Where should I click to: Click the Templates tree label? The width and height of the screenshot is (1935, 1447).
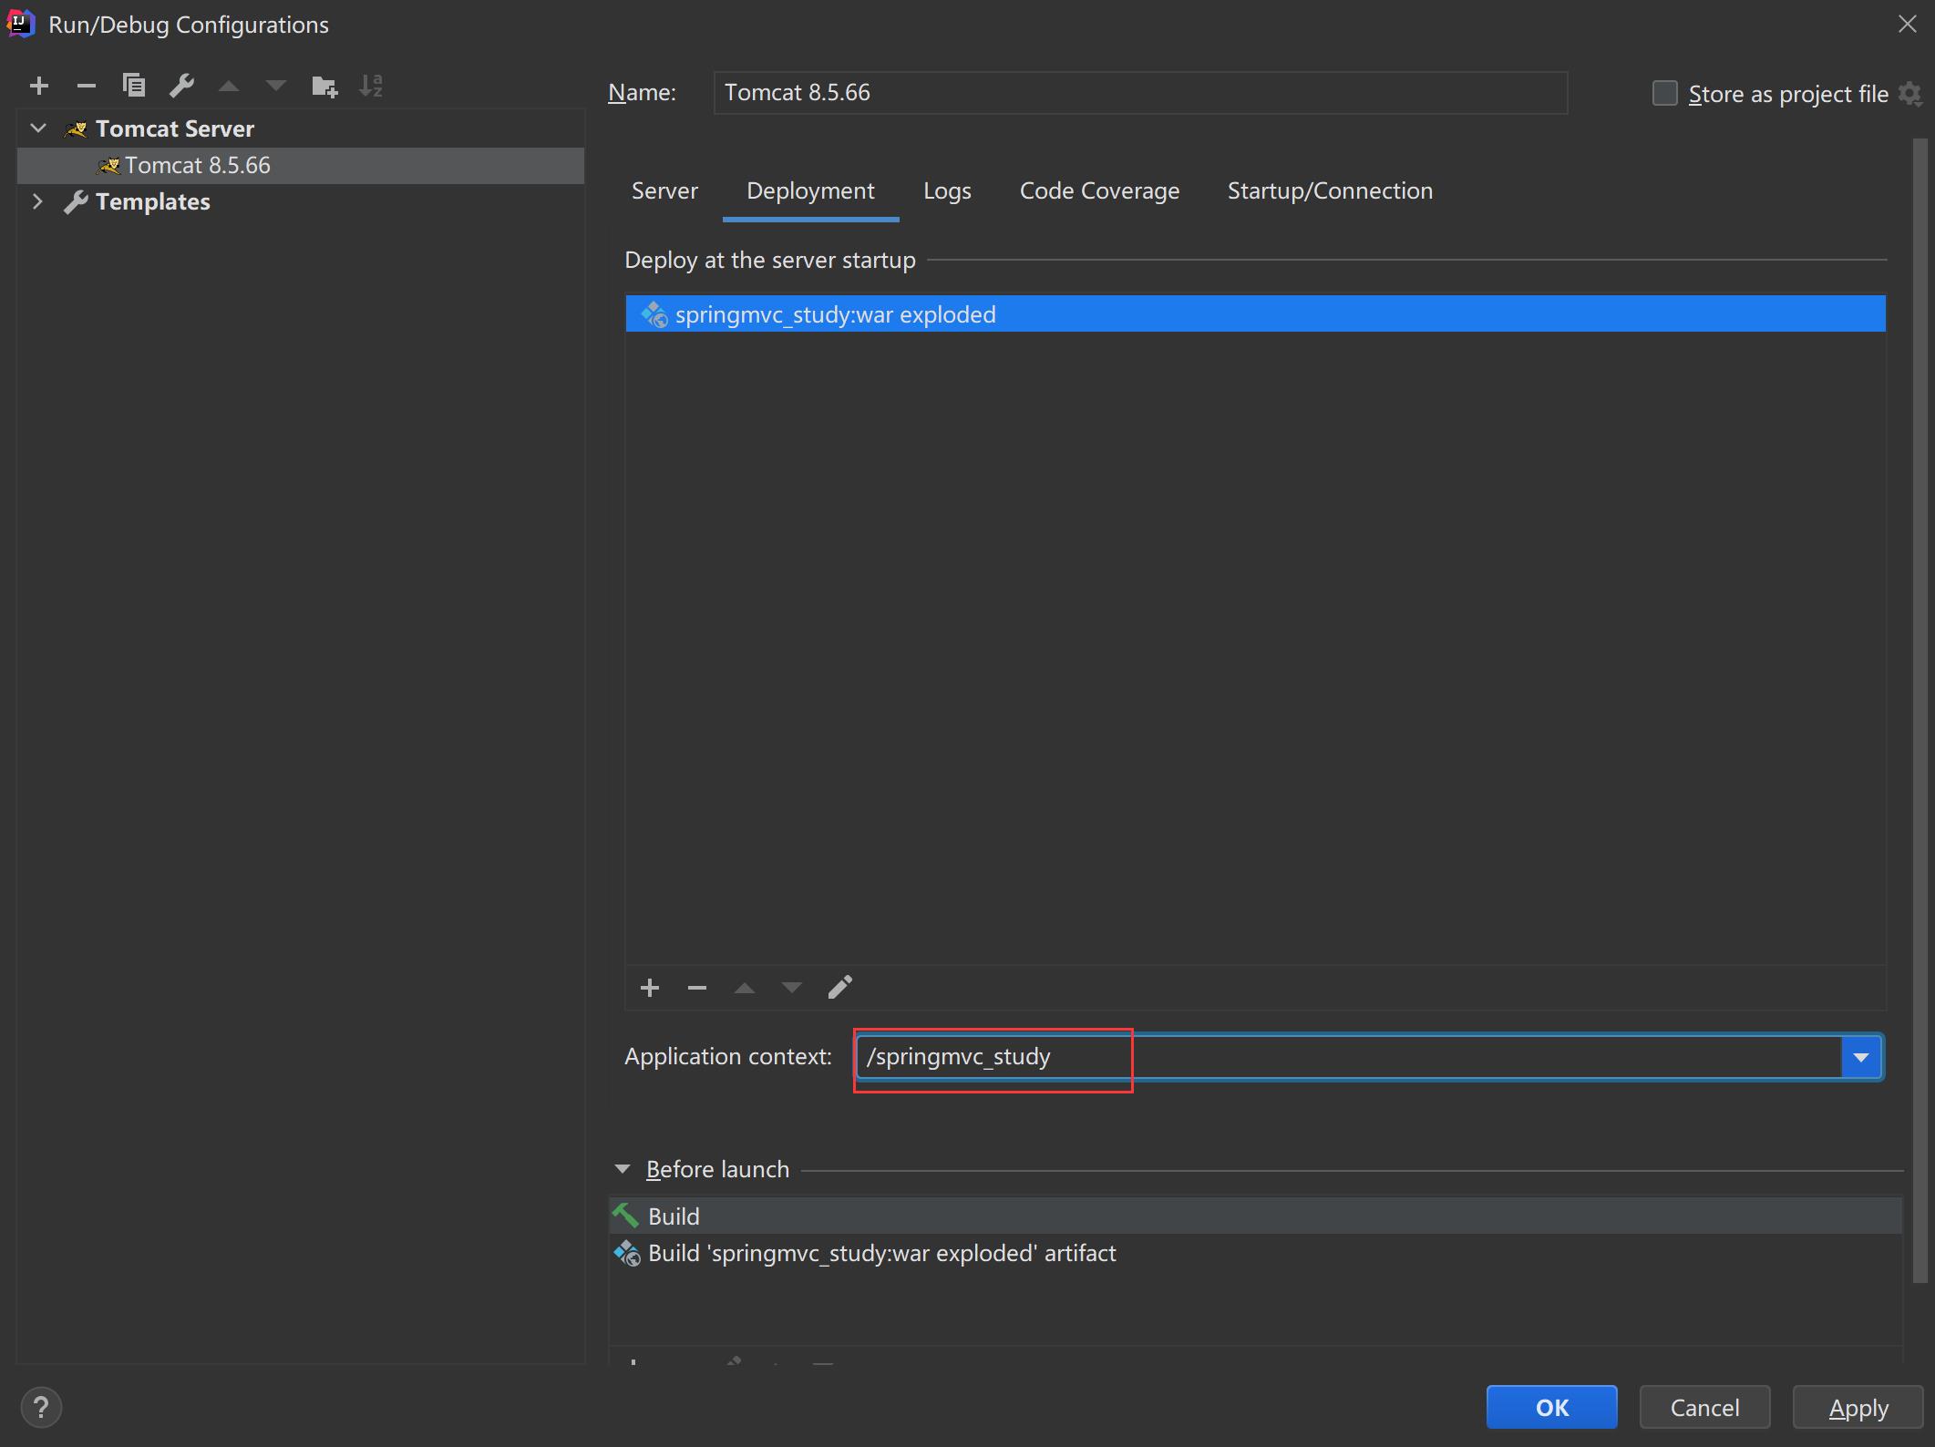[x=153, y=201]
